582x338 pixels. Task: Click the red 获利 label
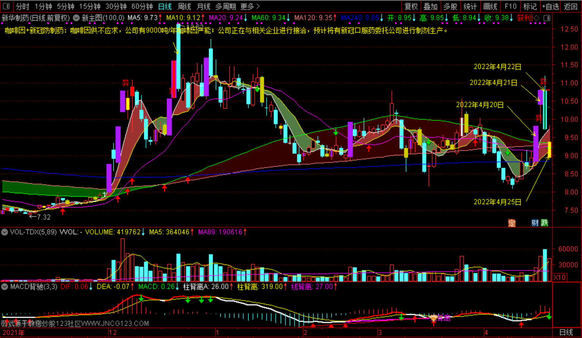tap(525, 18)
